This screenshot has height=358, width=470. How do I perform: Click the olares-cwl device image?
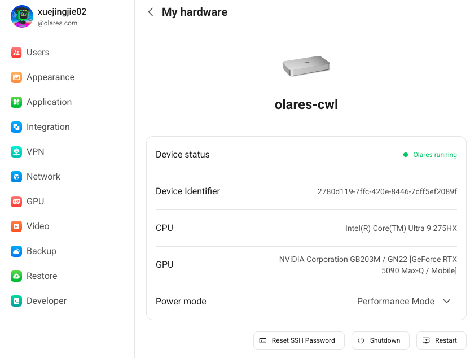point(306,66)
